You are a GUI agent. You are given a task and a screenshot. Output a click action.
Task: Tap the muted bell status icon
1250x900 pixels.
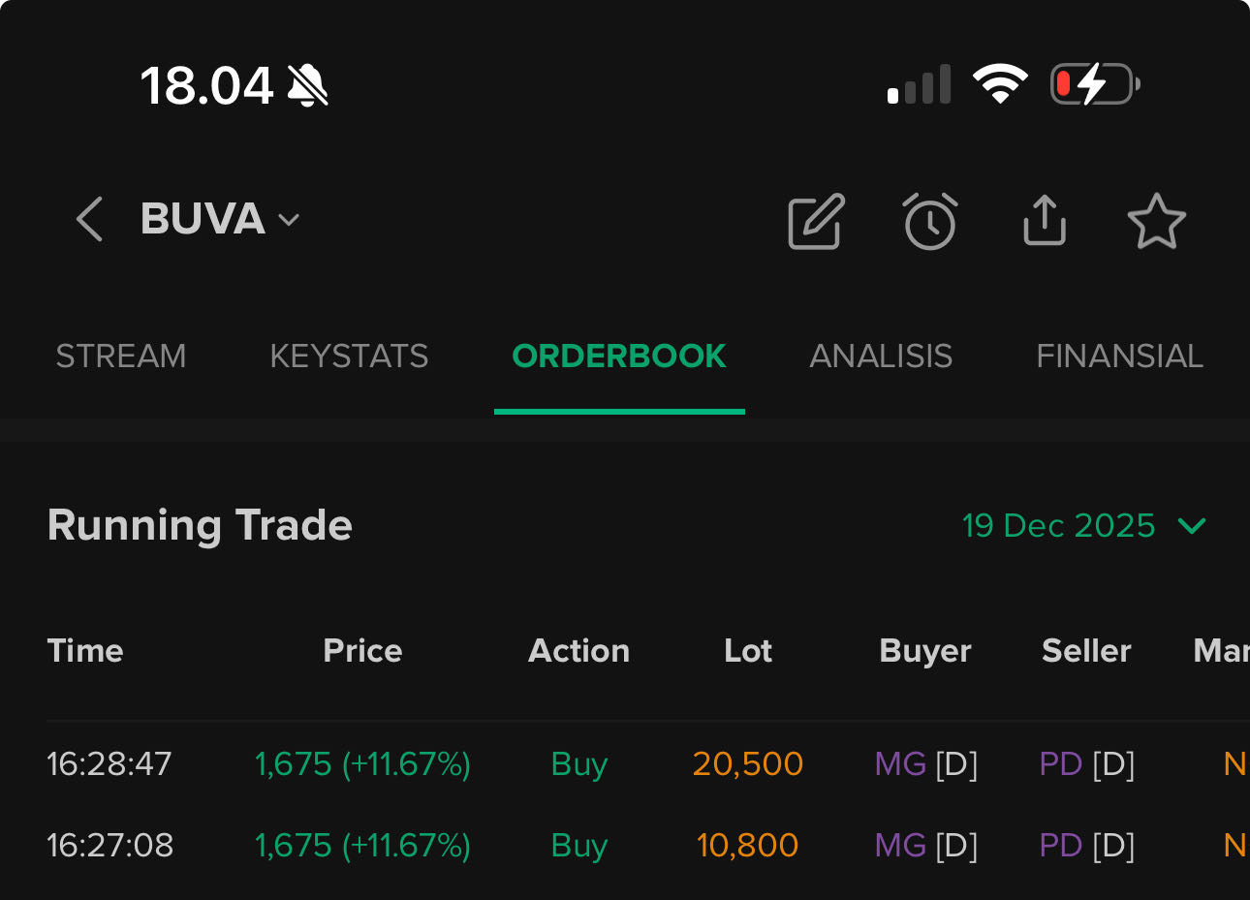[x=308, y=86]
